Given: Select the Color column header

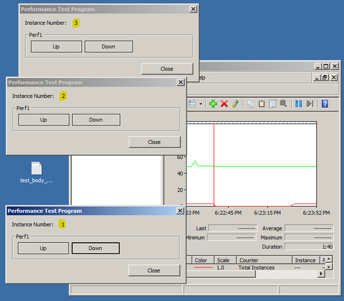Looking at the screenshot, I should pyautogui.click(x=203, y=260).
